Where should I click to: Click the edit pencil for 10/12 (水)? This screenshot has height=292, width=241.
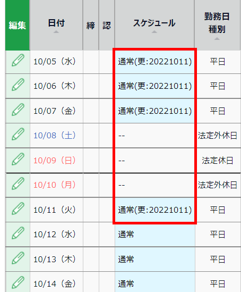pyautogui.click(x=18, y=233)
